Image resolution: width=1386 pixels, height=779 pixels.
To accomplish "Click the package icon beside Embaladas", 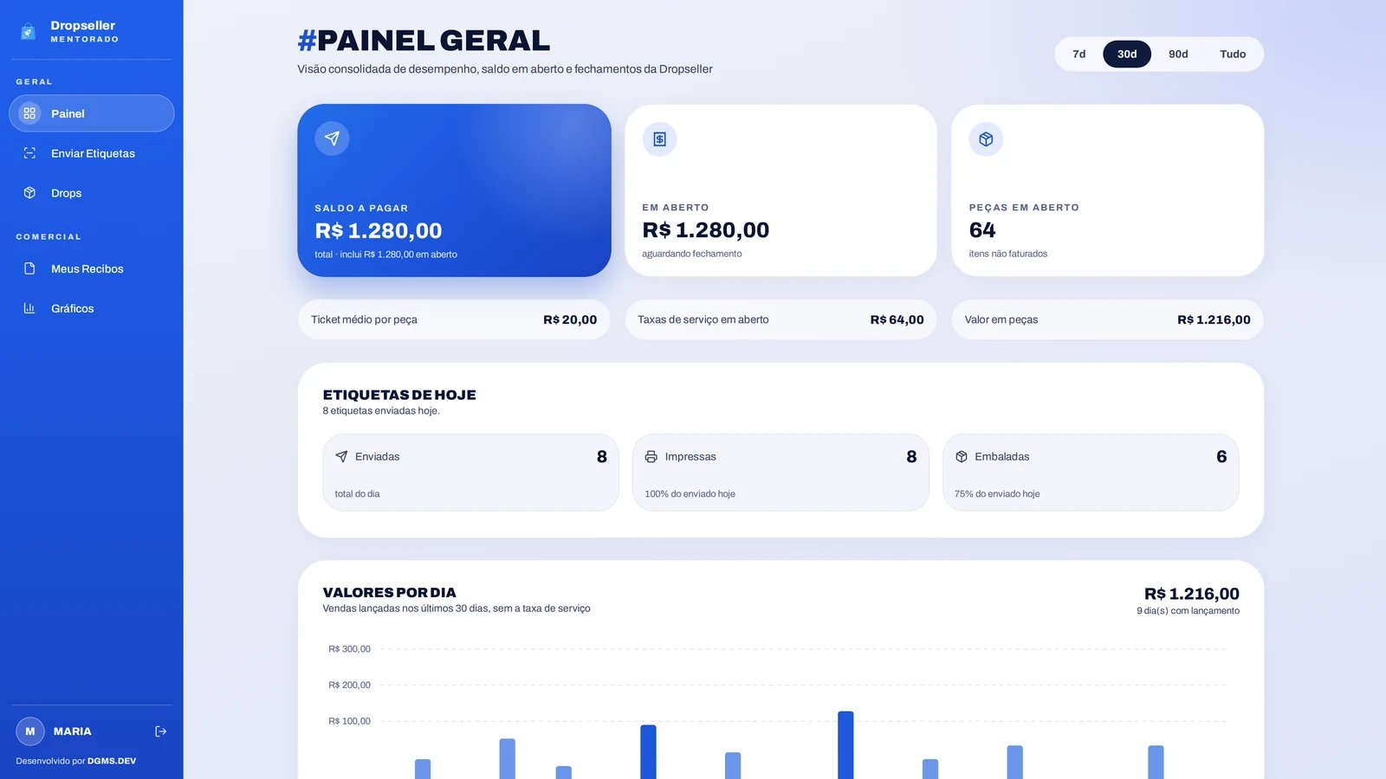I will pyautogui.click(x=962, y=457).
